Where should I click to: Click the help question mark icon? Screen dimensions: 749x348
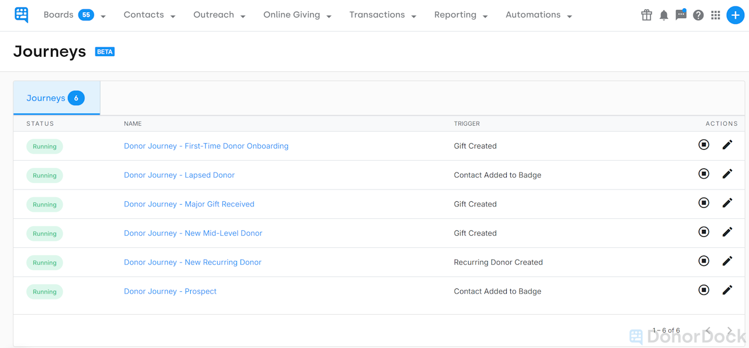pos(698,15)
